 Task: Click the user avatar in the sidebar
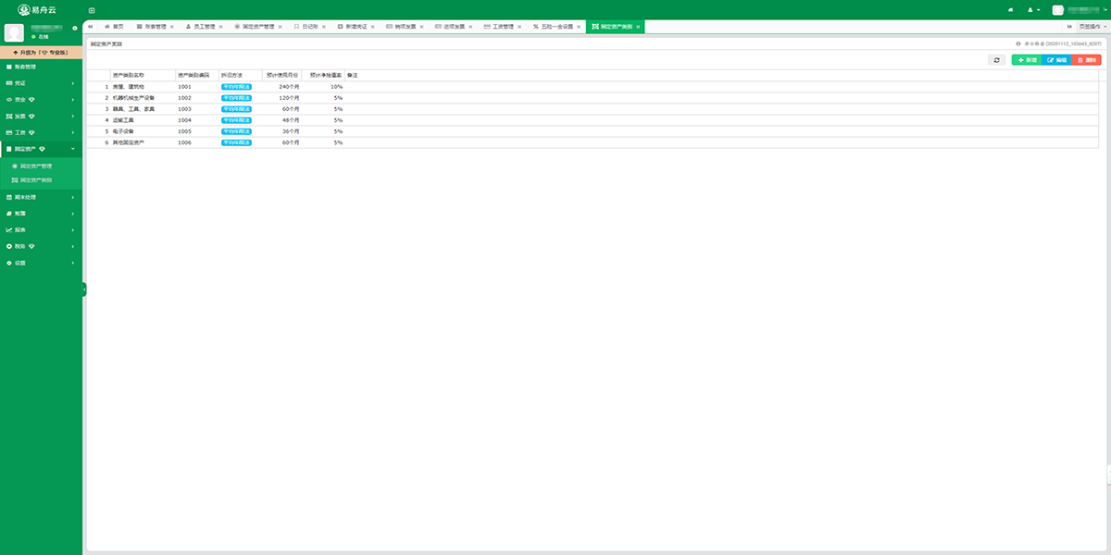point(14,32)
